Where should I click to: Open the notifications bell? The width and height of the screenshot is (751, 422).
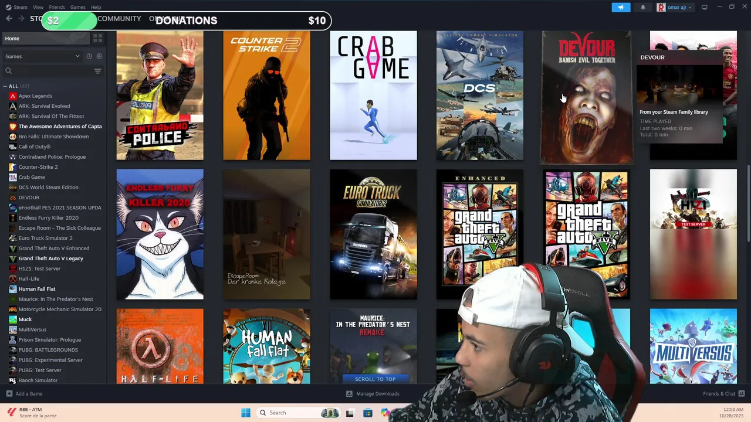pyautogui.click(x=643, y=7)
